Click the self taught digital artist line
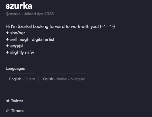 32,39
